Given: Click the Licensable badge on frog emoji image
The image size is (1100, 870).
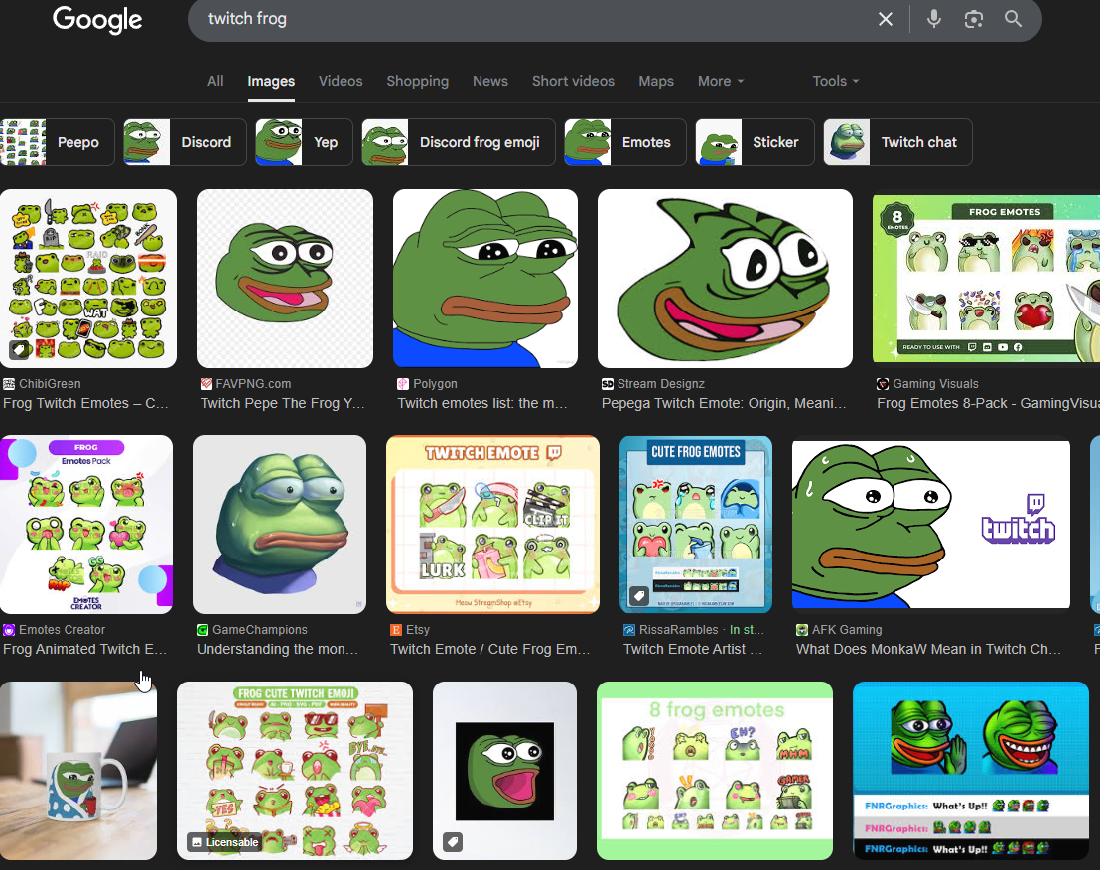Looking at the screenshot, I should 224,842.
